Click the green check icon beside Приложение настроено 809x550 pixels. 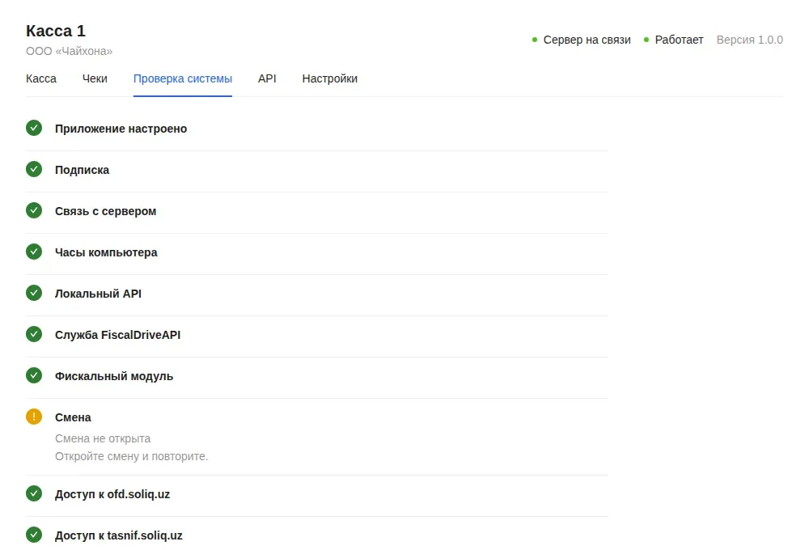pos(34,128)
